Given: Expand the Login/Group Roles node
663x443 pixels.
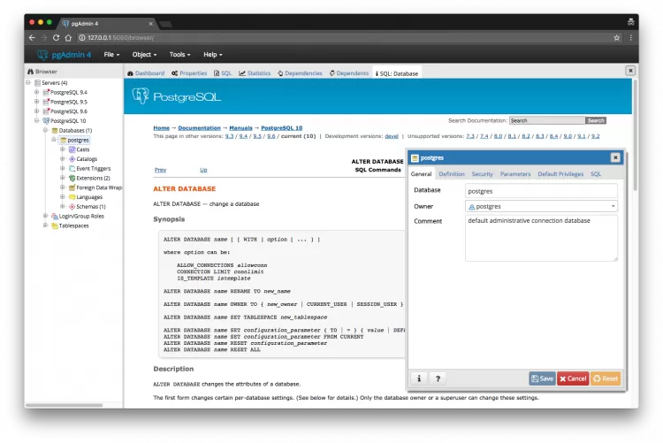Looking at the screenshot, I should point(46,217).
